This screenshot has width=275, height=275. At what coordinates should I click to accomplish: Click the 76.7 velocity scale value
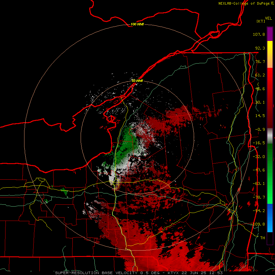pos(260,61)
